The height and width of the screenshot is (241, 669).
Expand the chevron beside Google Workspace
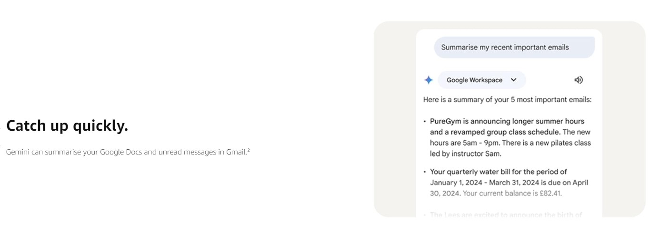[513, 80]
